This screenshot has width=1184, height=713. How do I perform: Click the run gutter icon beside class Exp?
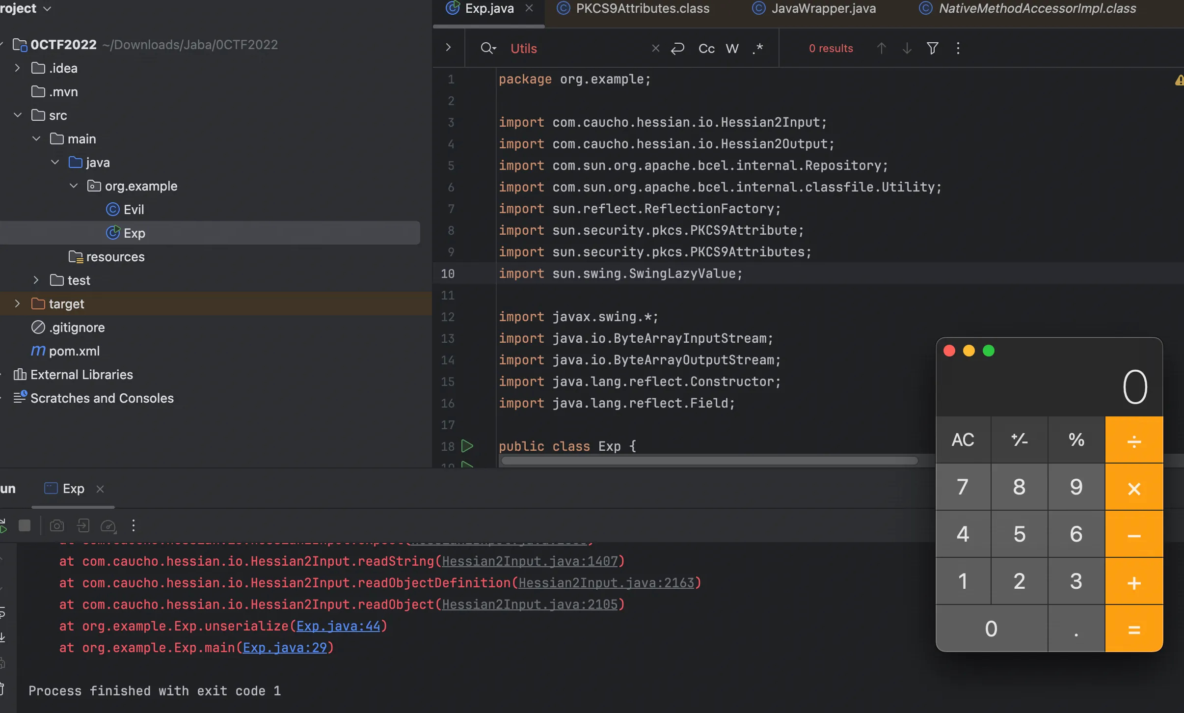pyautogui.click(x=467, y=446)
